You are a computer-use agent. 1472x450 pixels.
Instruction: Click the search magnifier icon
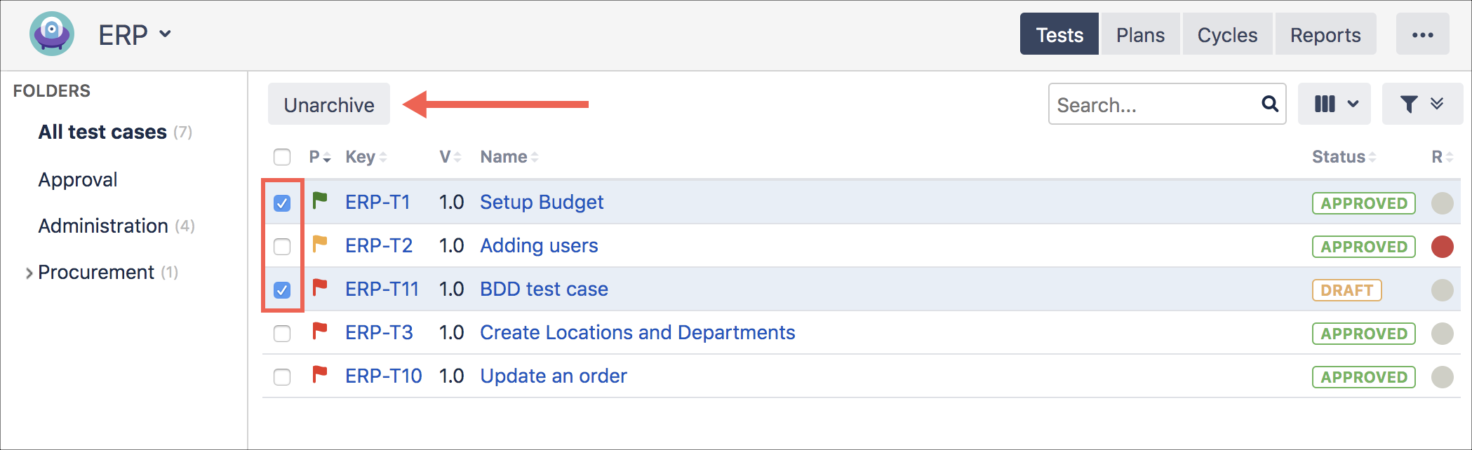[x=1269, y=104]
